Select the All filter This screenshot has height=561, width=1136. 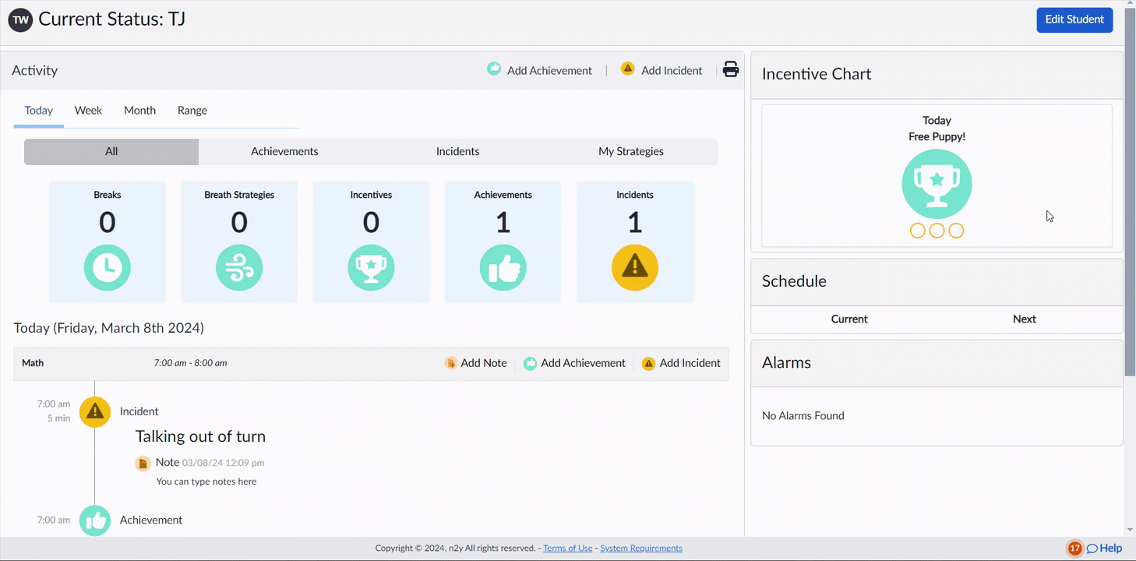point(111,152)
